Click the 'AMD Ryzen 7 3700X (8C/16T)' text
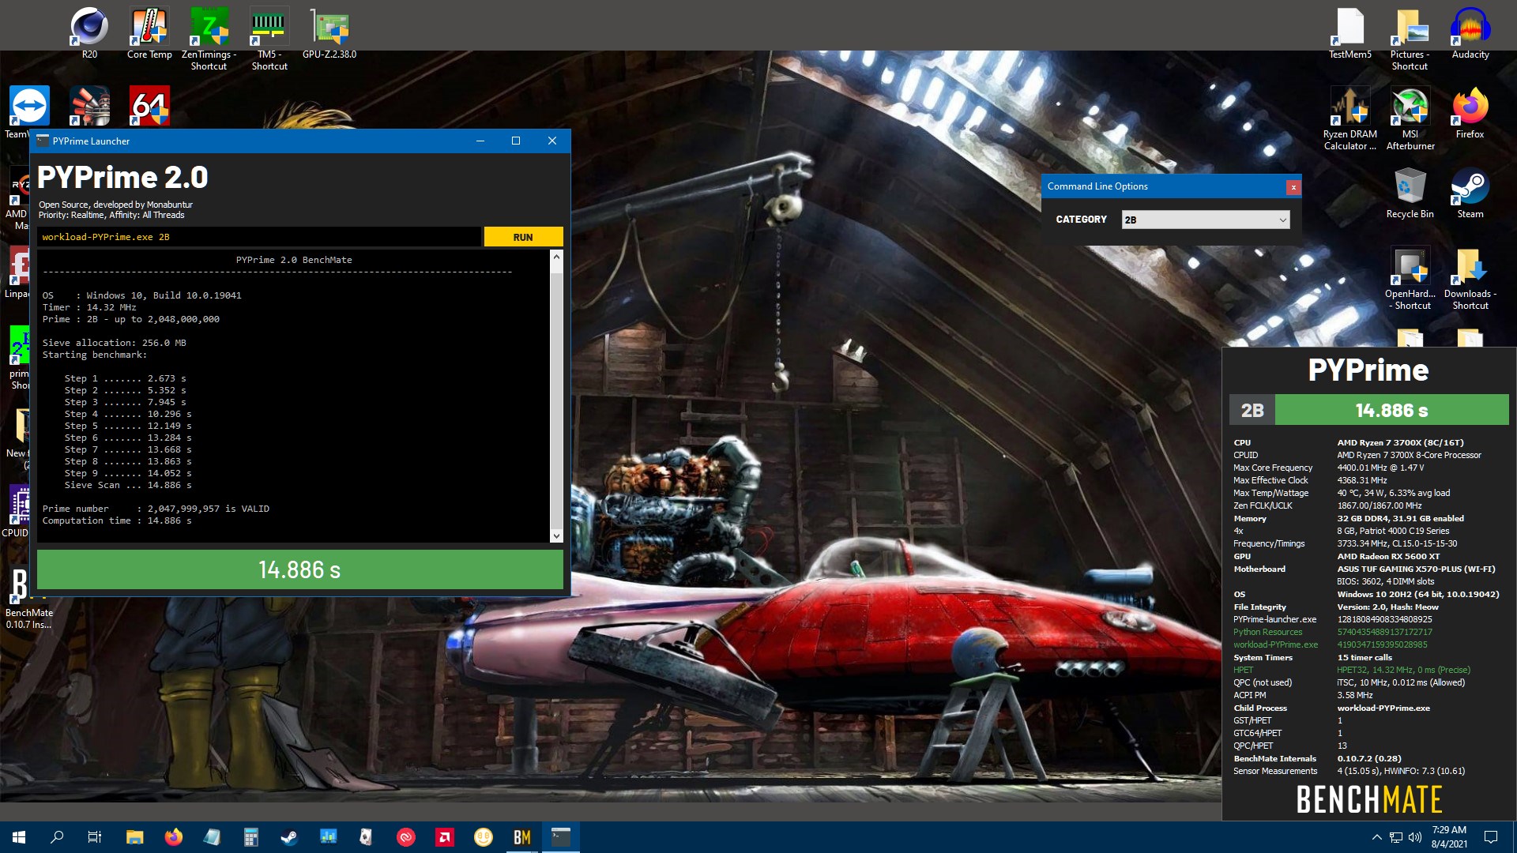1517x853 pixels. (1400, 443)
